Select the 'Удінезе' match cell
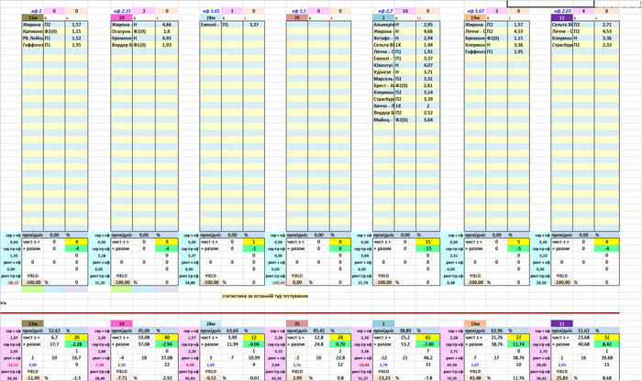Viewport: 642px width, 381px height. (383, 72)
